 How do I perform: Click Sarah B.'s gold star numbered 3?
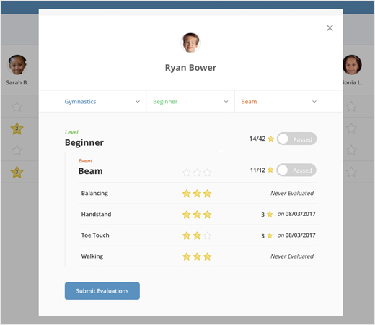(x=17, y=172)
